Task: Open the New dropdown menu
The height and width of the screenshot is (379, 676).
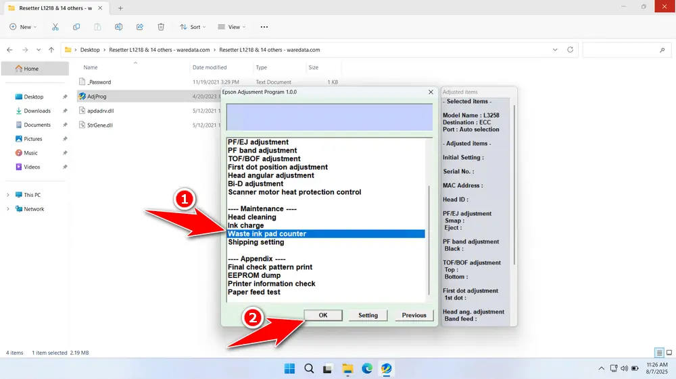Action: [x=23, y=27]
